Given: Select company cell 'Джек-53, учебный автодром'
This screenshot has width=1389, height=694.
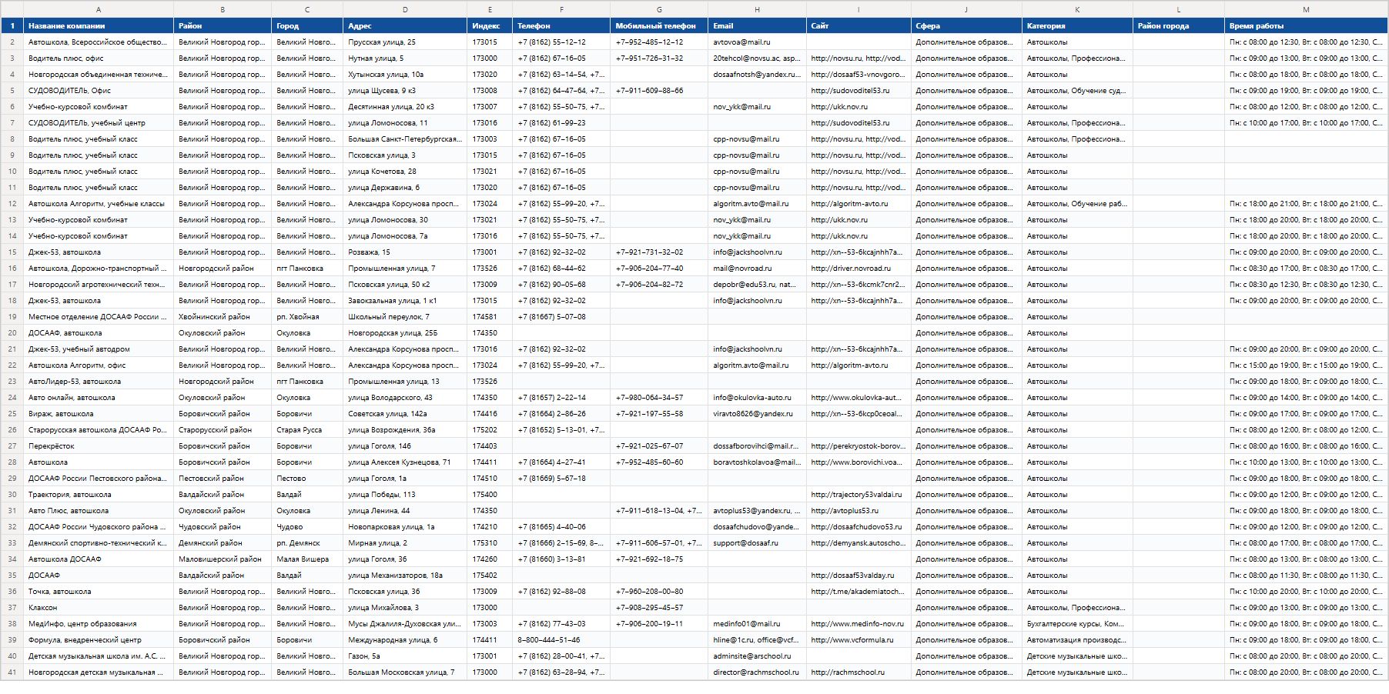Looking at the screenshot, I should coord(99,349).
